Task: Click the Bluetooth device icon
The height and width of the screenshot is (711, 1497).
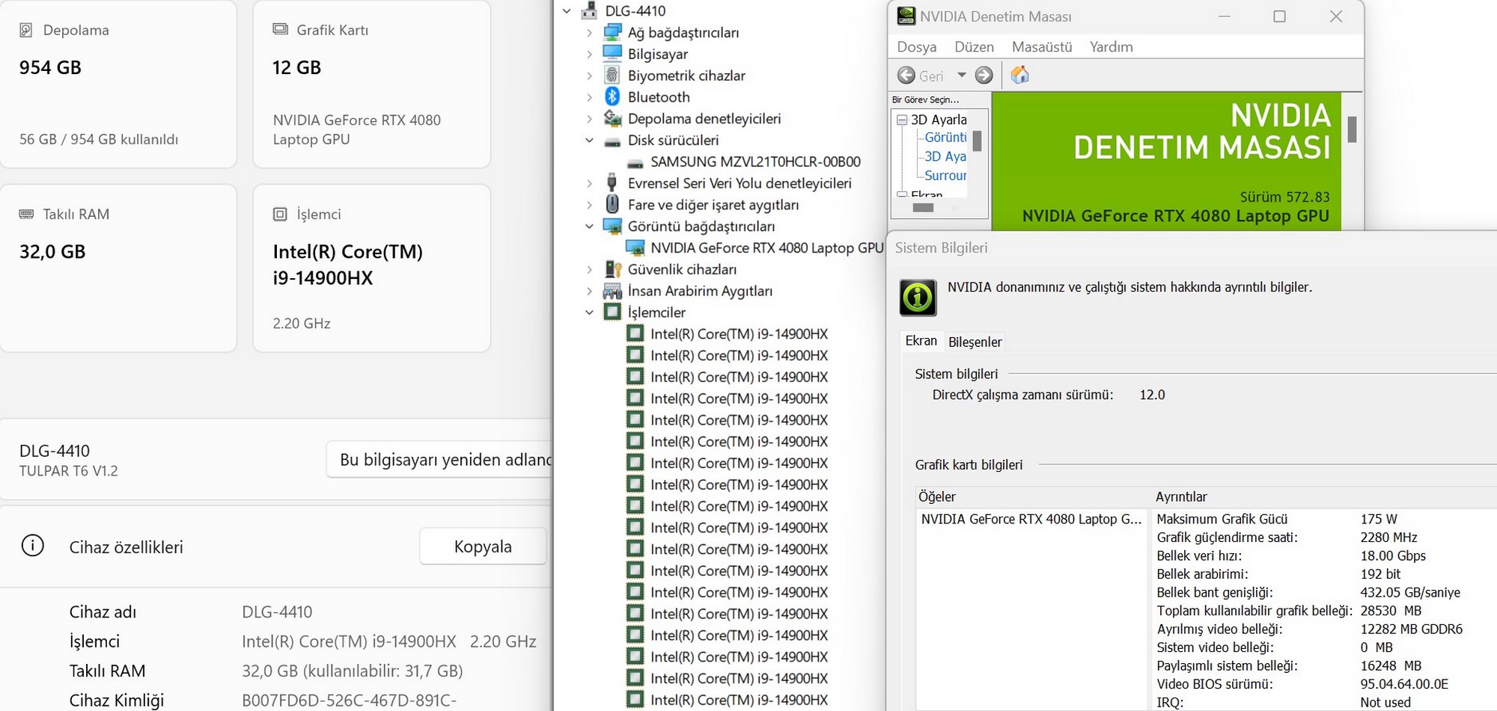Action: click(x=612, y=97)
